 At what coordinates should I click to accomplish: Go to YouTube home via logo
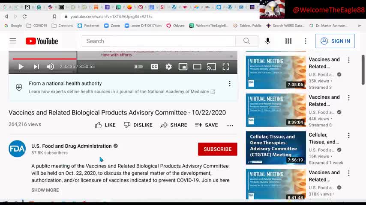pyautogui.click(x=42, y=41)
